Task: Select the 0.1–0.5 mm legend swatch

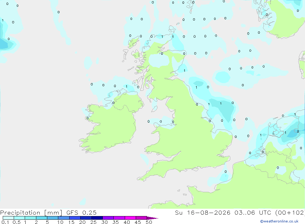Action: click(8, 218)
